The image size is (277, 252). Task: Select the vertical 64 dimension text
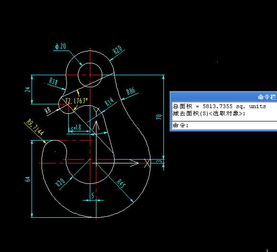[28, 179]
